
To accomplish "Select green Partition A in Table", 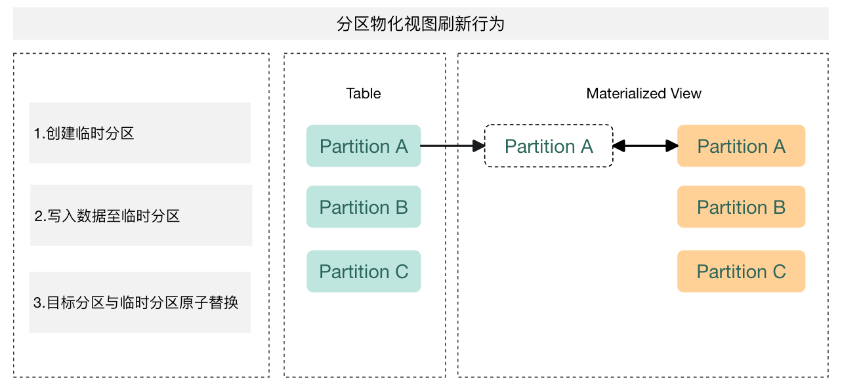I will 364,146.
